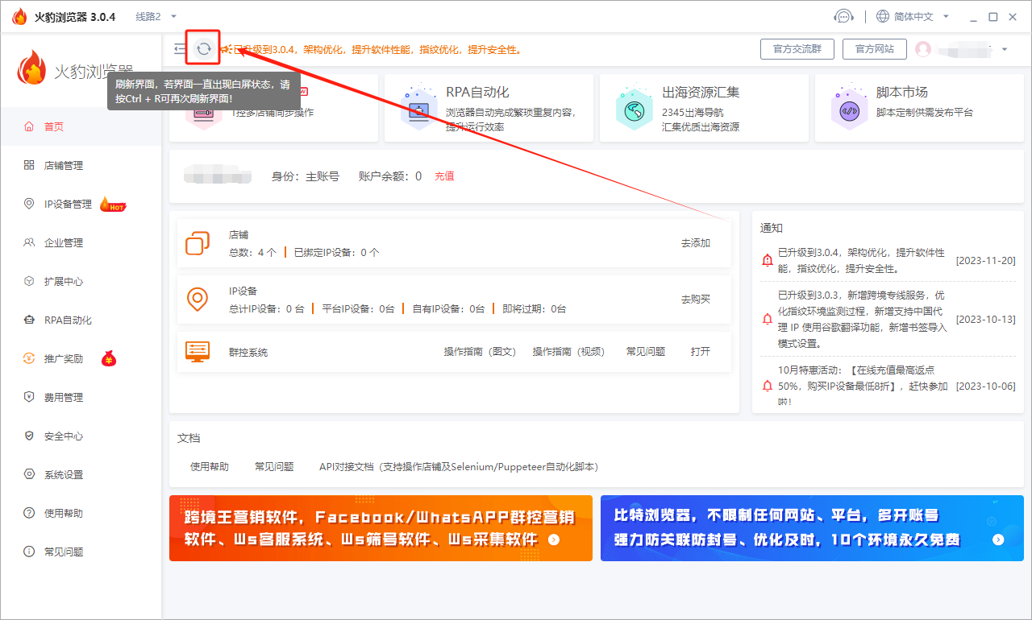
Task: Open the user account dropdown arrow
Action: [x=1005, y=49]
